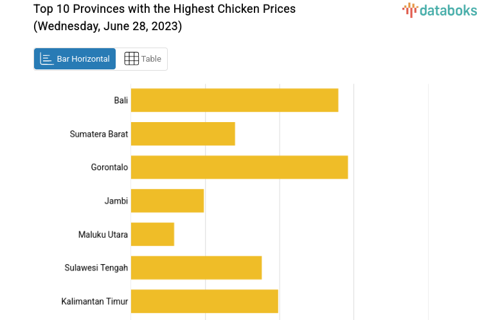Select the Jambi bar
484x320 pixels.
(x=167, y=200)
